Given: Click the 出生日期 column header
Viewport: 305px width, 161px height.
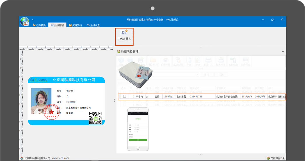Looking at the screenshot, I should [168, 88].
